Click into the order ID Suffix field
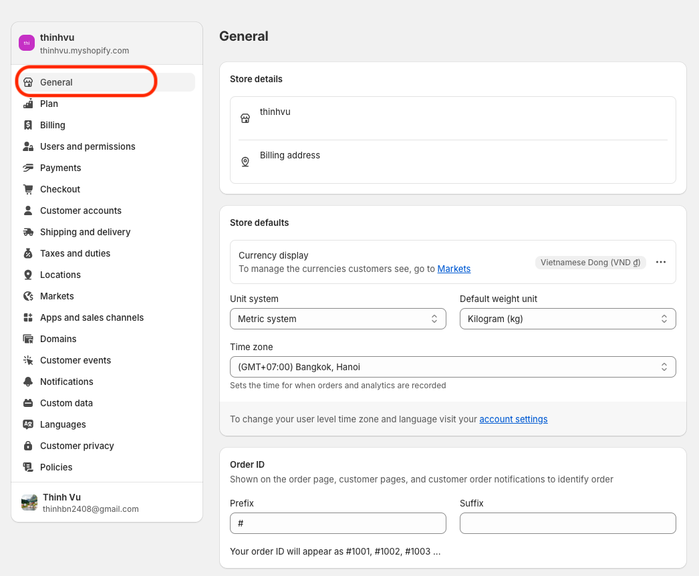699x576 pixels. pyautogui.click(x=567, y=523)
